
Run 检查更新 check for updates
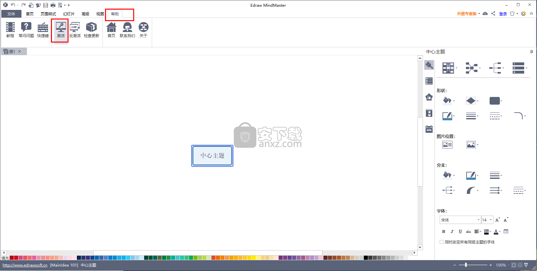click(x=92, y=30)
